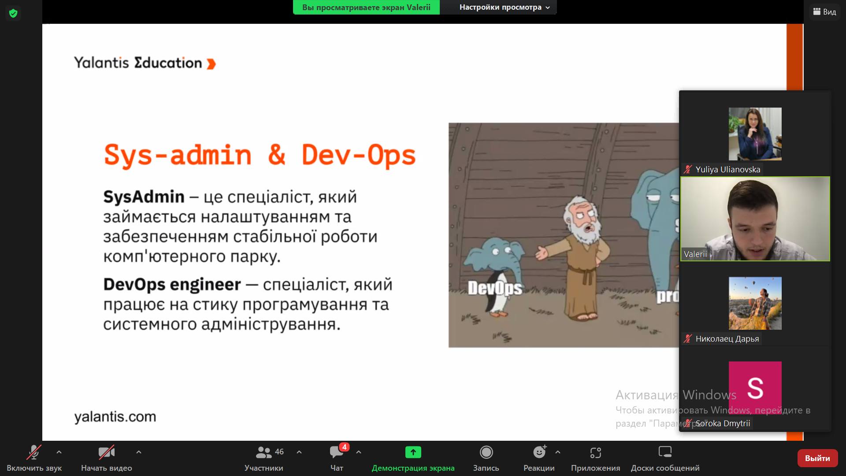Click the participant count 46
The width and height of the screenshot is (846, 476).
[279, 452]
